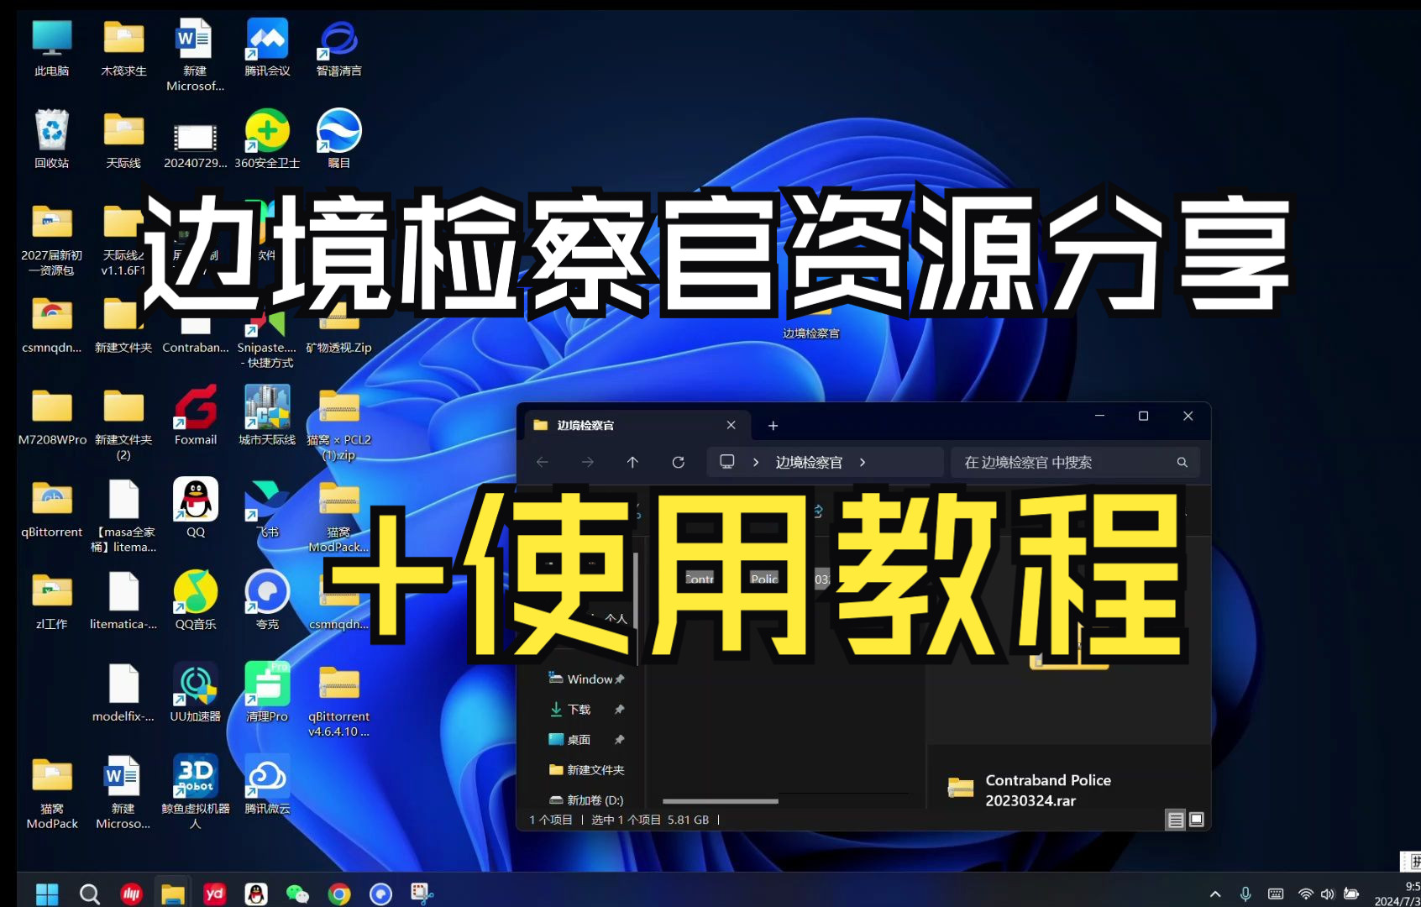Close the 边境检察官 Explorer tab

731,425
